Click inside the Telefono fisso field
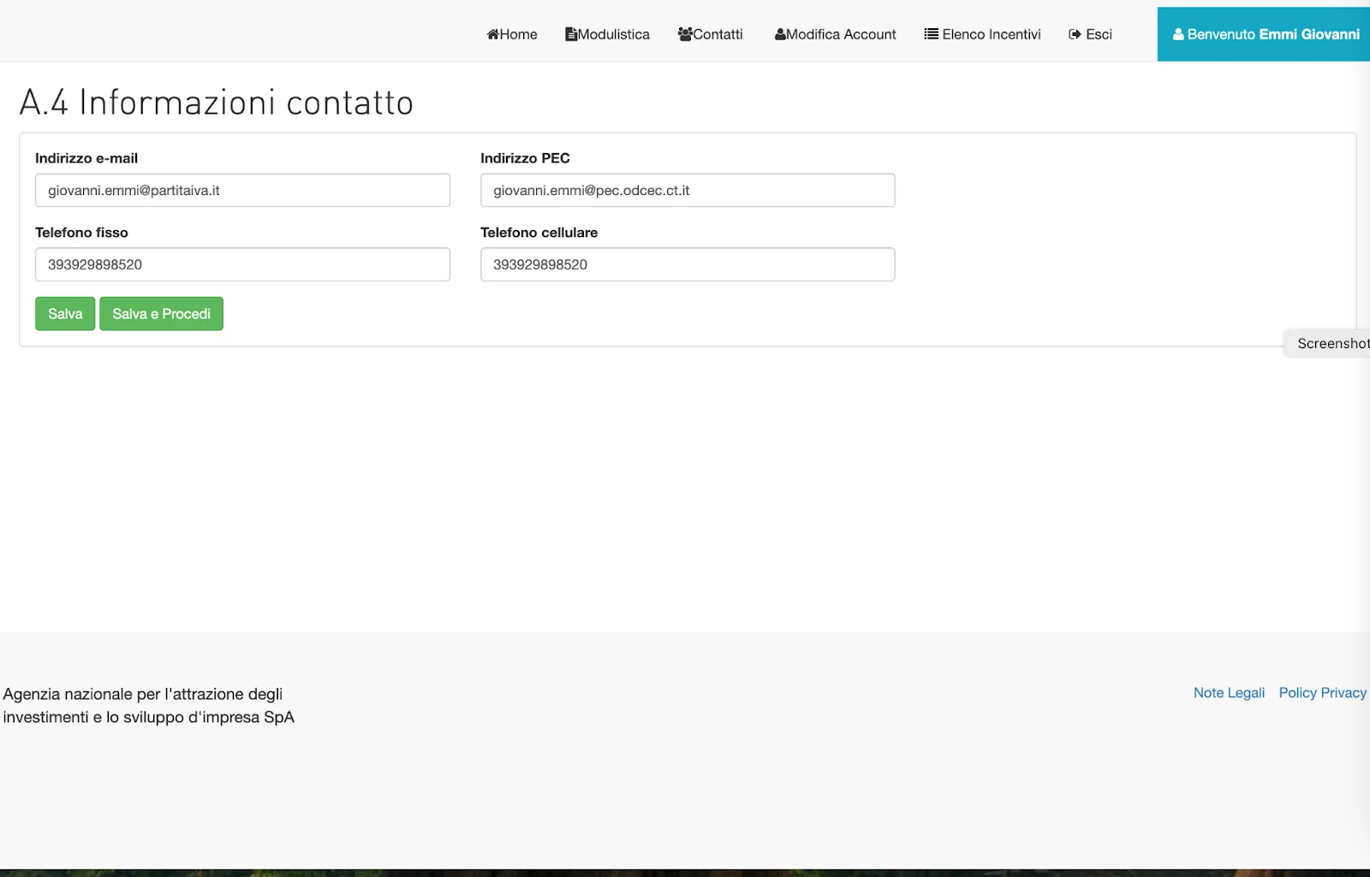This screenshot has height=877, width=1370. [242, 264]
